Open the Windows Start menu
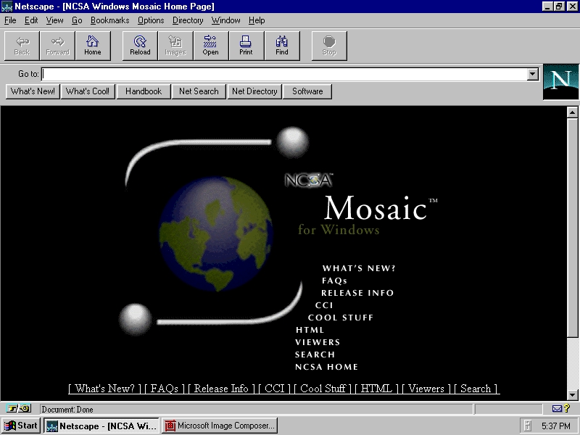 pyautogui.click(x=21, y=426)
